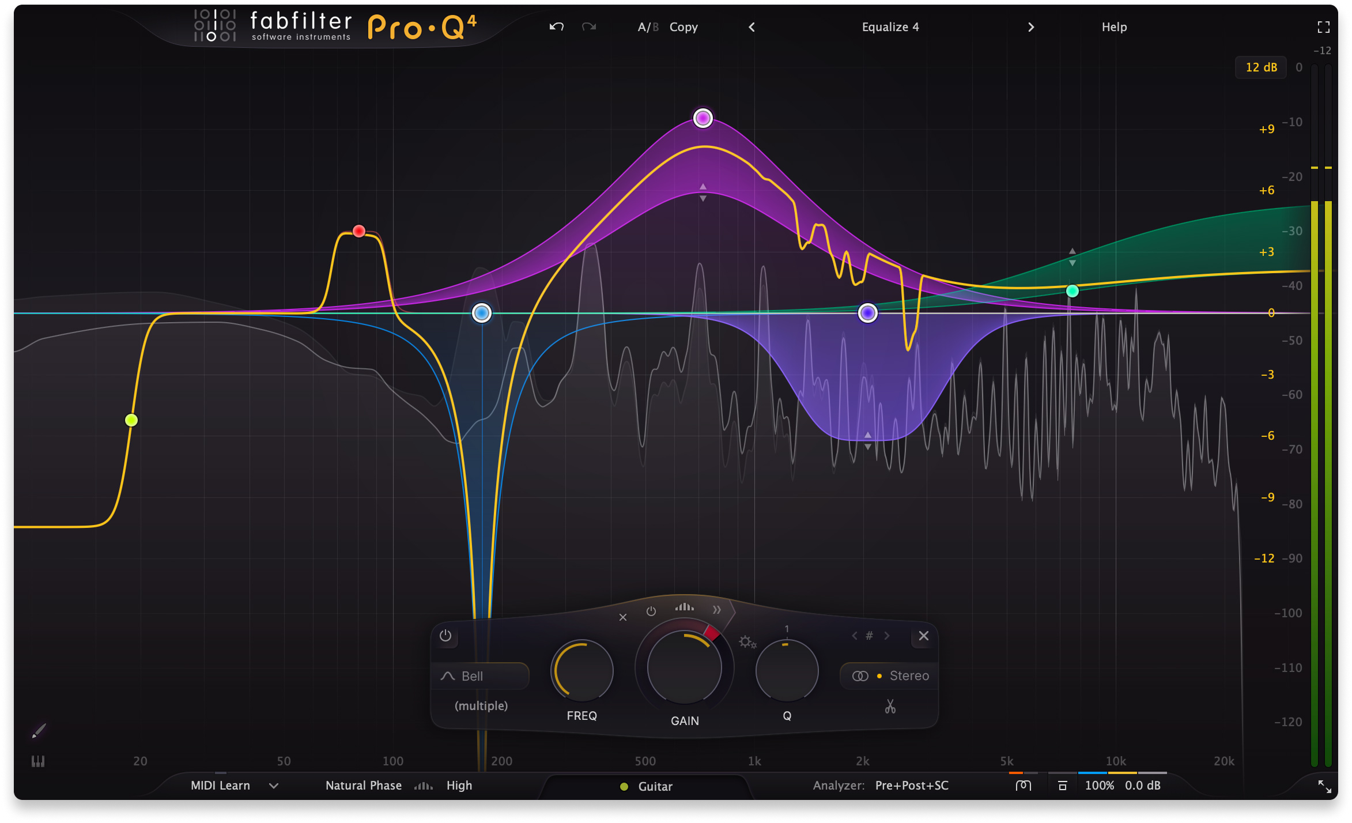Enter full screen mode icon
The image size is (1352, 823).
(x=1323, y=27)
